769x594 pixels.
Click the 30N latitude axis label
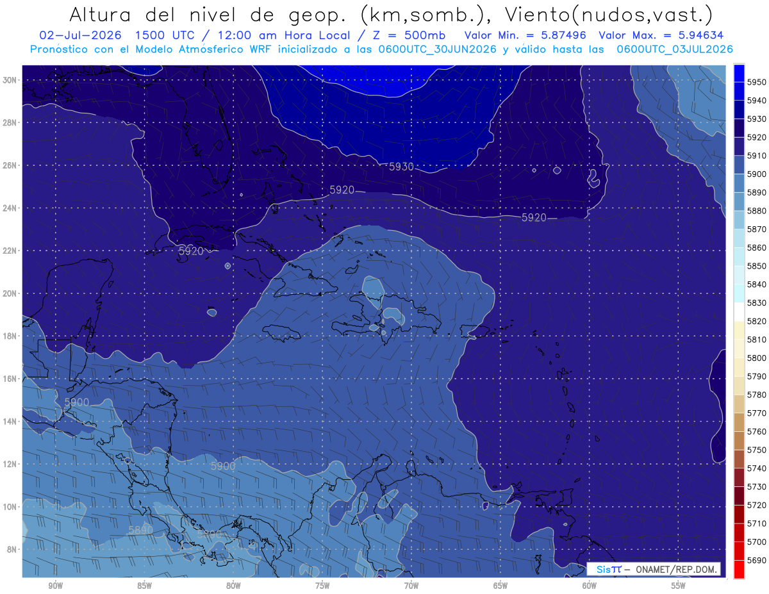point(10,80)
